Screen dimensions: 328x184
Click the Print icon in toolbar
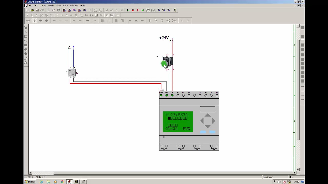(x=42, y=10)
